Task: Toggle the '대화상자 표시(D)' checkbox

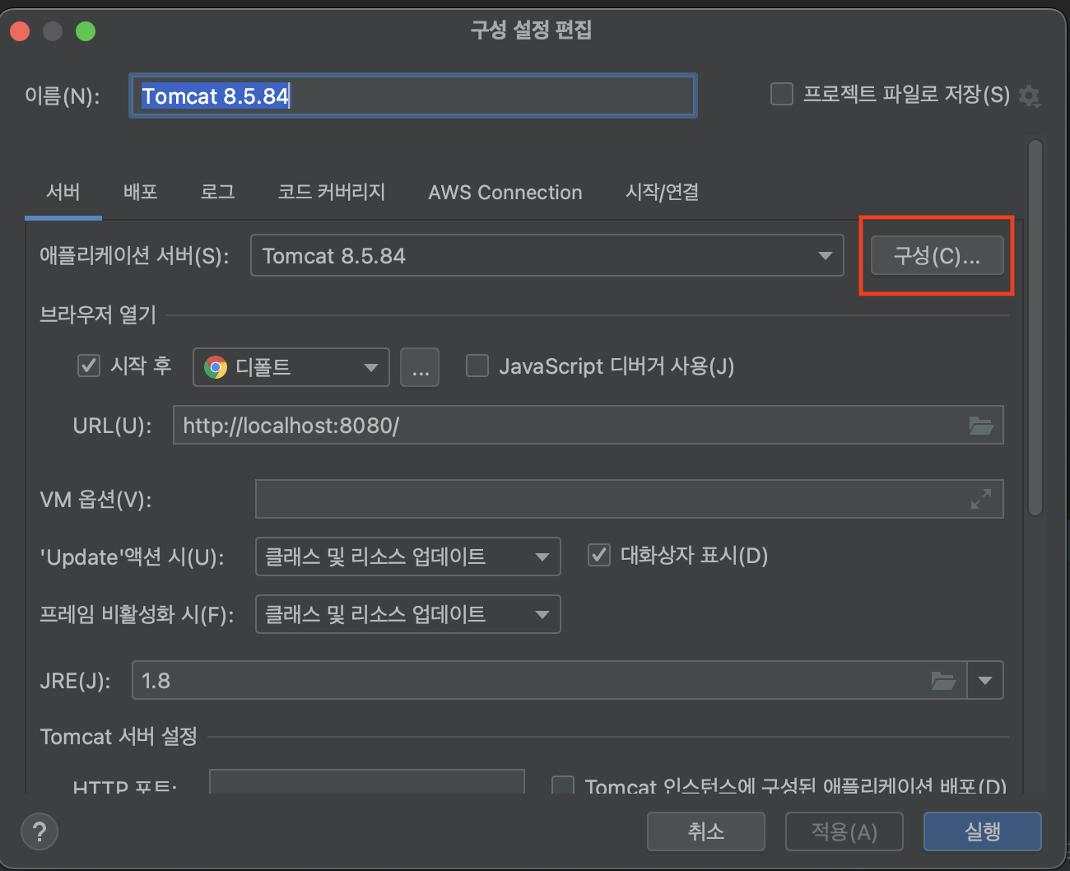Action: (x=599, y=555)
